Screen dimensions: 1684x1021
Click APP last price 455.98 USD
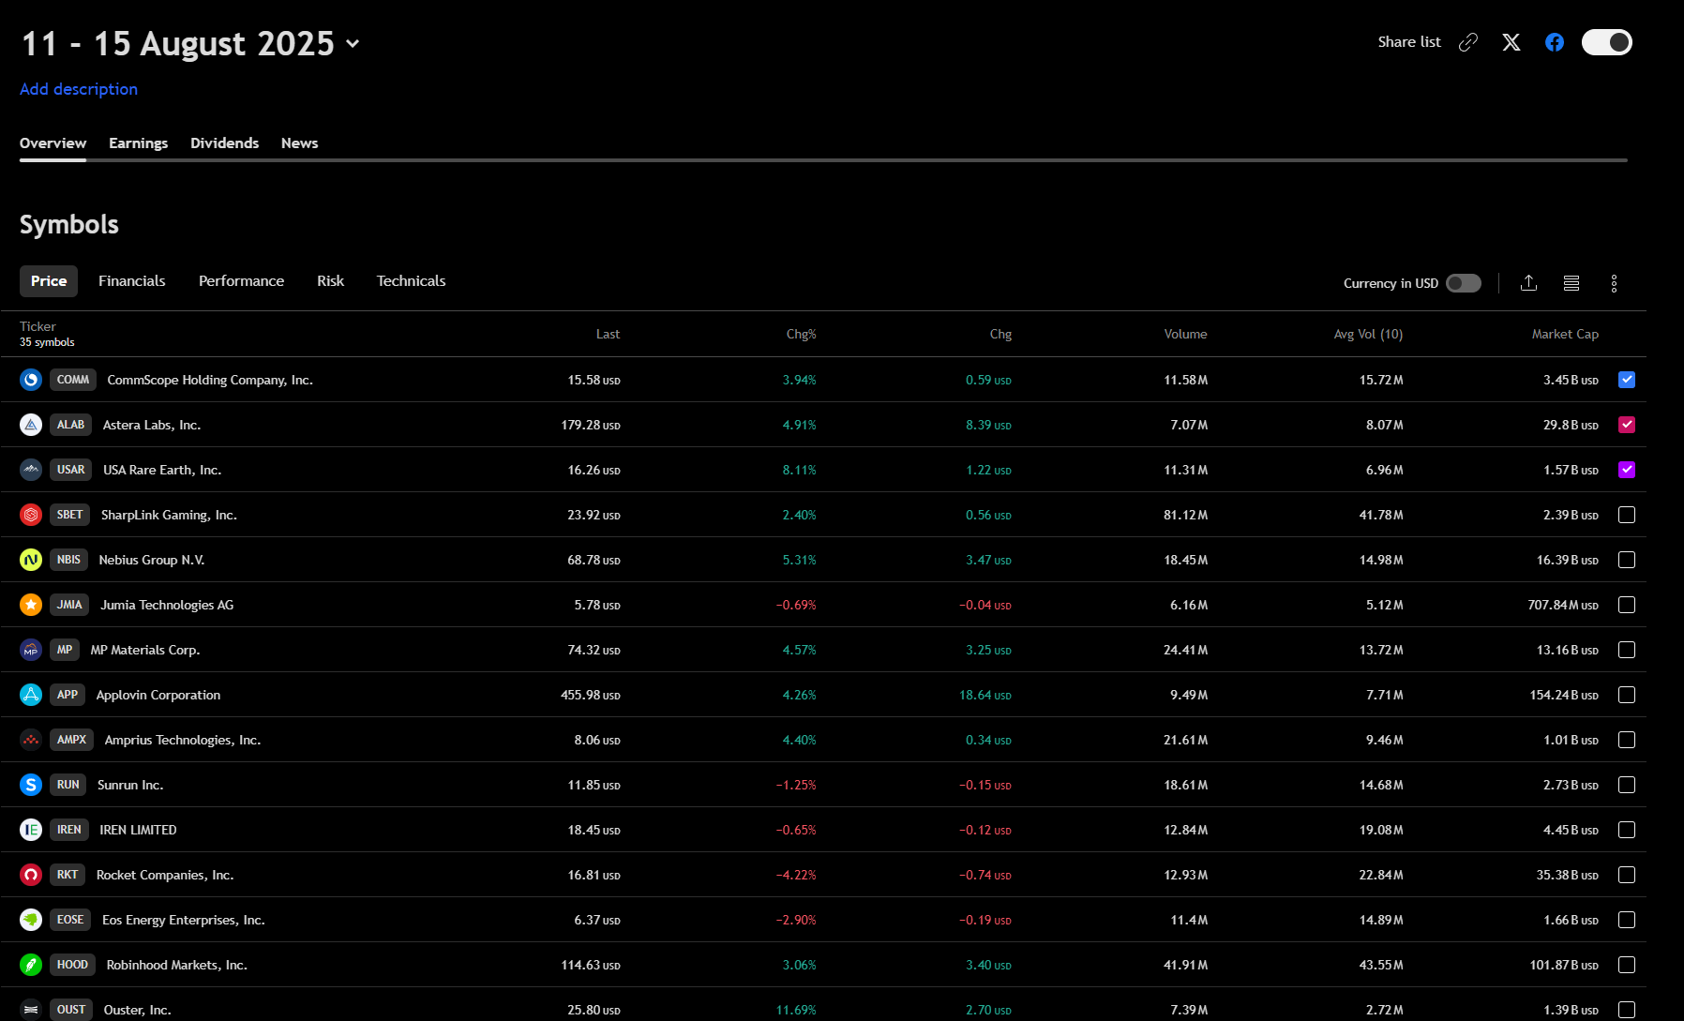click(x=591, y=695)
